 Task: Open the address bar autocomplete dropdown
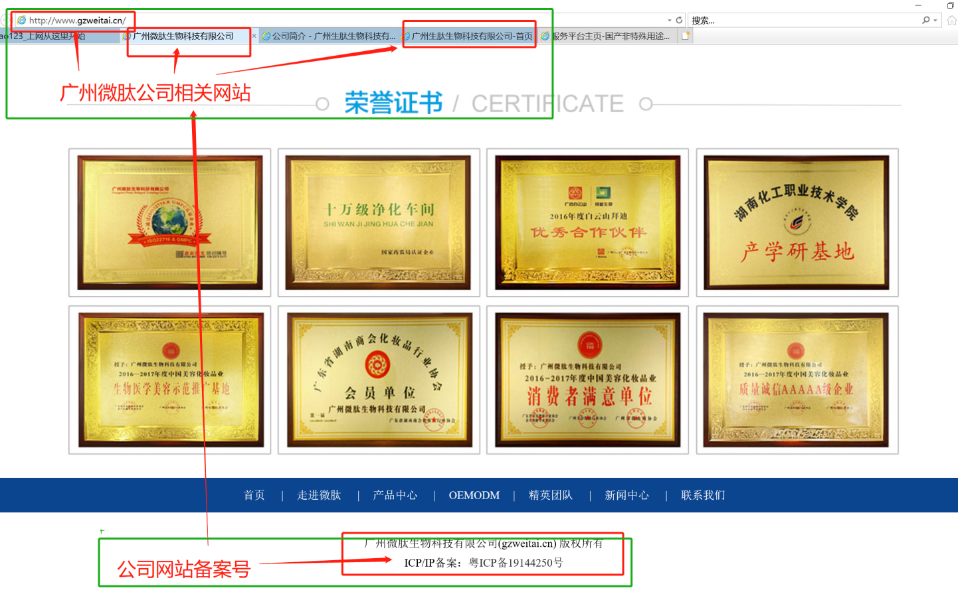(670, 20)
